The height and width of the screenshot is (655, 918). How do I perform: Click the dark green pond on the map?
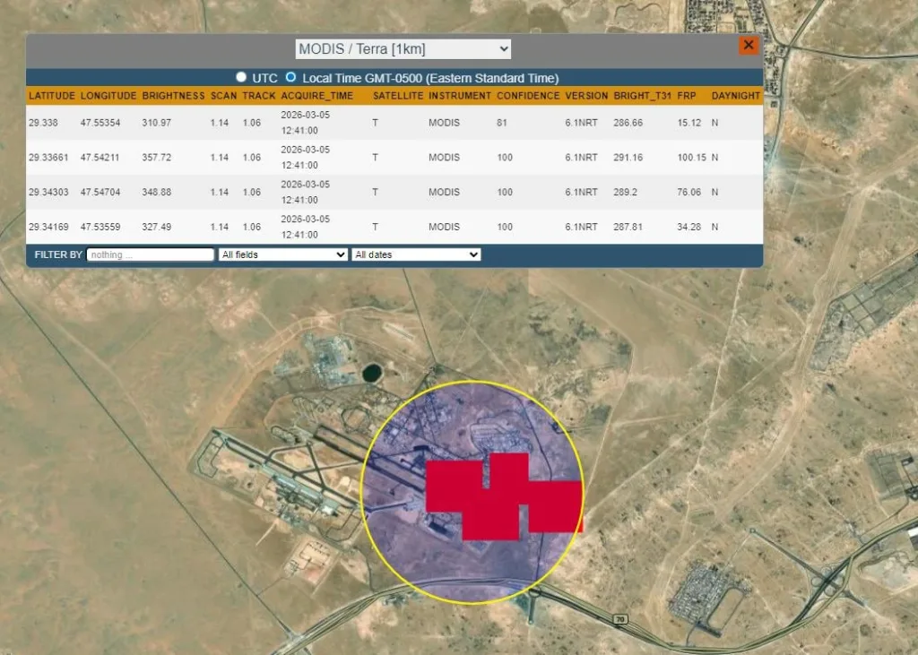click(372, 372)
